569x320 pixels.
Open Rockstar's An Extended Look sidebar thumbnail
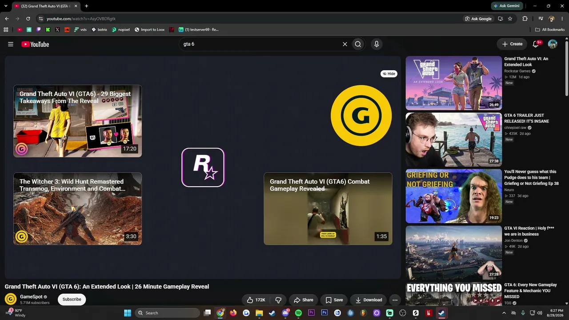click(x=453, y=83)
